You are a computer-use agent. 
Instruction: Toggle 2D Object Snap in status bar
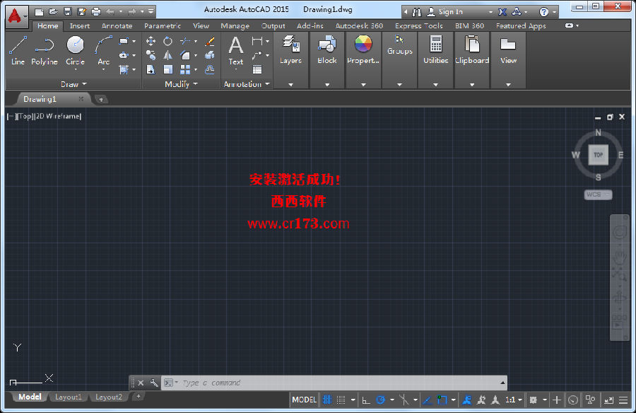click(442, 400)
